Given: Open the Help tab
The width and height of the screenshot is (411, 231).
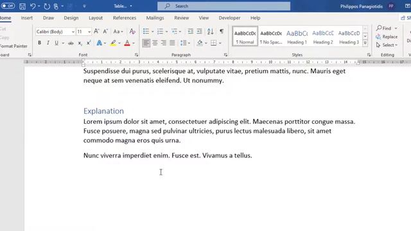Looking at the screenshot, I should (255, 18).
